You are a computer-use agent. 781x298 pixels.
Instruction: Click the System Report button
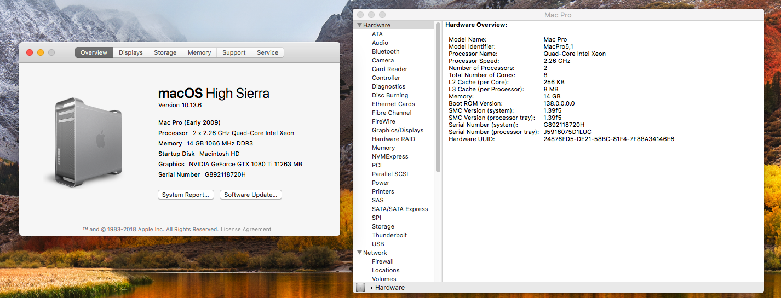[x=186, y=195]
